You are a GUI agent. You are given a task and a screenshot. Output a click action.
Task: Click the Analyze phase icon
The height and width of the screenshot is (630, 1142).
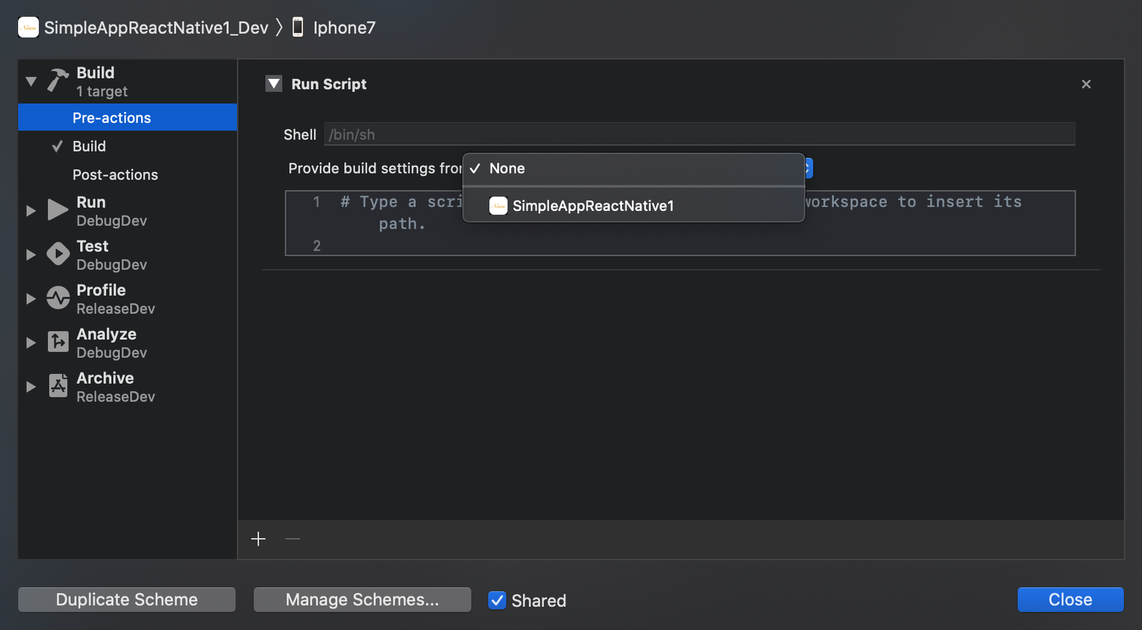tap(58, 342)
